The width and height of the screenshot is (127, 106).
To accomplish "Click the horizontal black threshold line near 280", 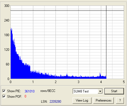I will (x=67, y=10).
